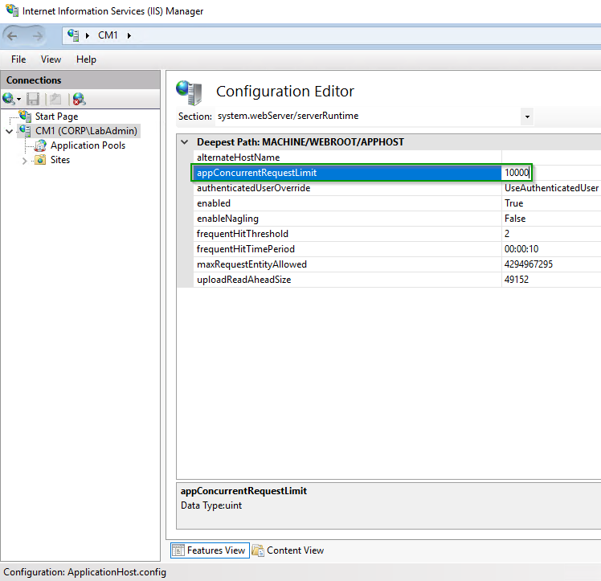Viewport: 601px width, 581px height.
Task: Click the True value for enabled
Action: click(x=513, y=203)
